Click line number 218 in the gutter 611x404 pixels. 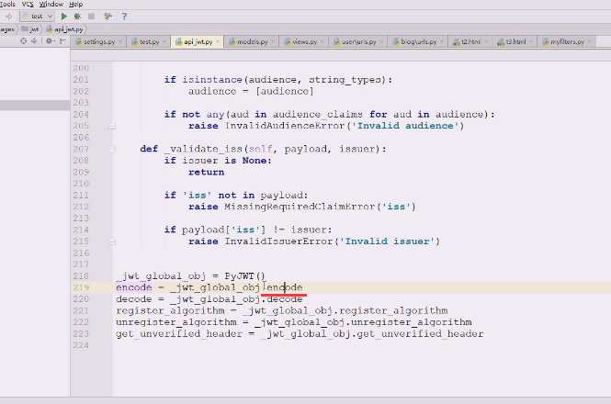pos(81,276)
